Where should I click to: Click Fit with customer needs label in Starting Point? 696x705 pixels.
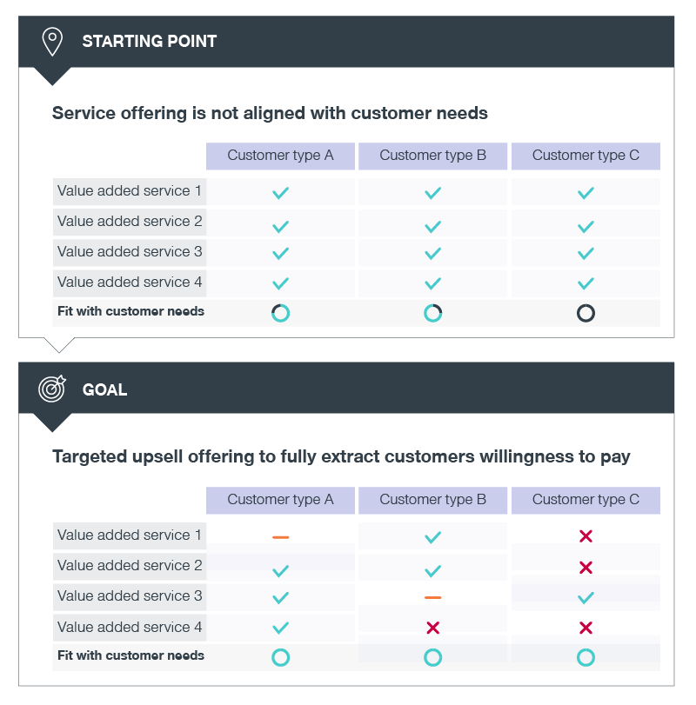coord(130,311)
